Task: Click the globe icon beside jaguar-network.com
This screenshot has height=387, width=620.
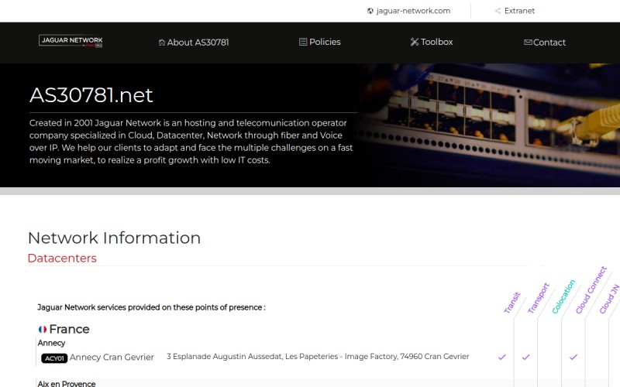Action: (x=370, y=11)
